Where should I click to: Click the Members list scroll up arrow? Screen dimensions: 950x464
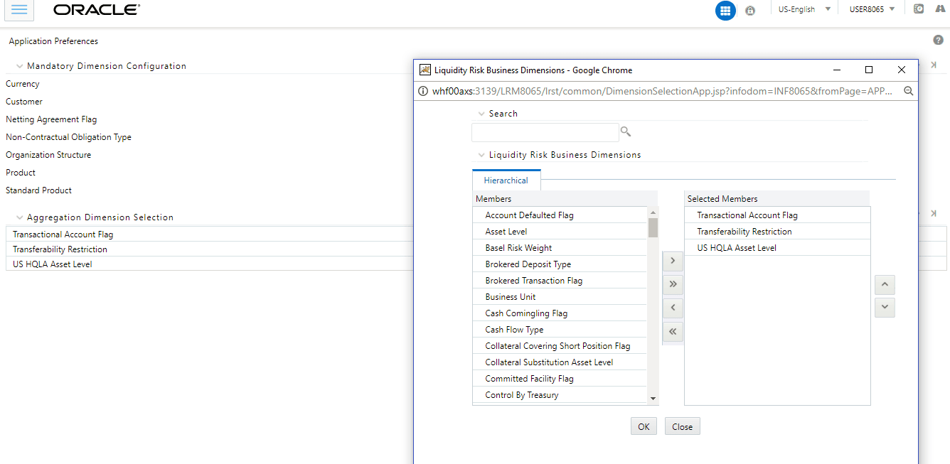(x=653, y=212)
